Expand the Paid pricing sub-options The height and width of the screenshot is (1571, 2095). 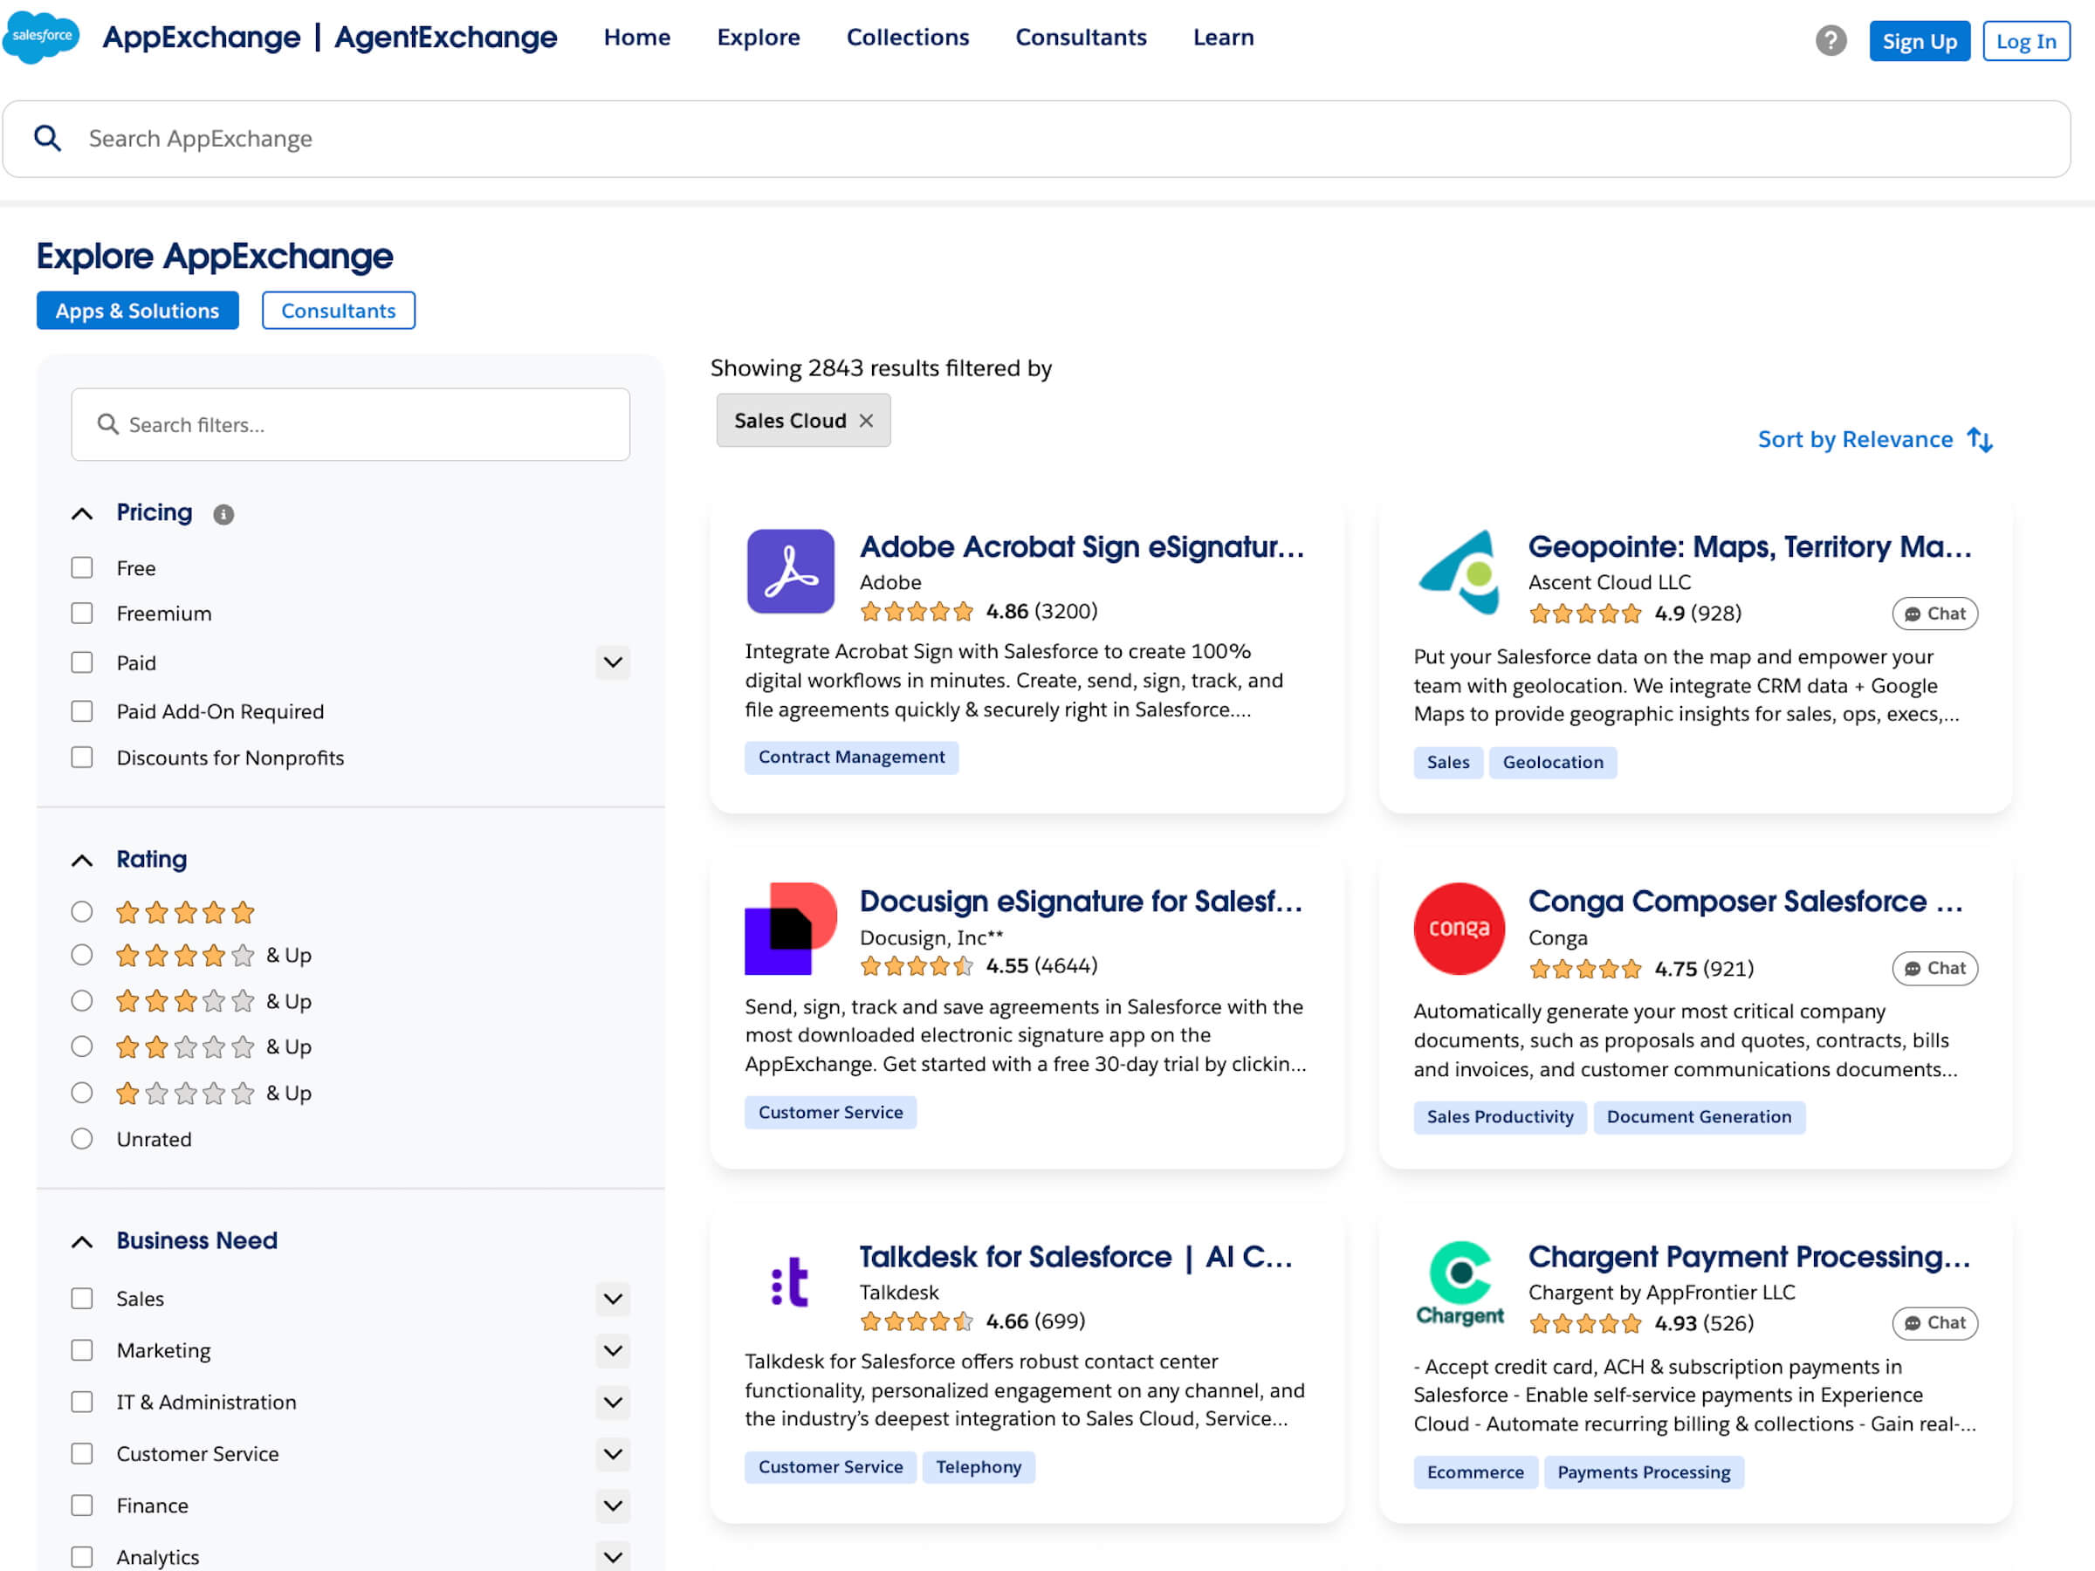pos(613,662)
